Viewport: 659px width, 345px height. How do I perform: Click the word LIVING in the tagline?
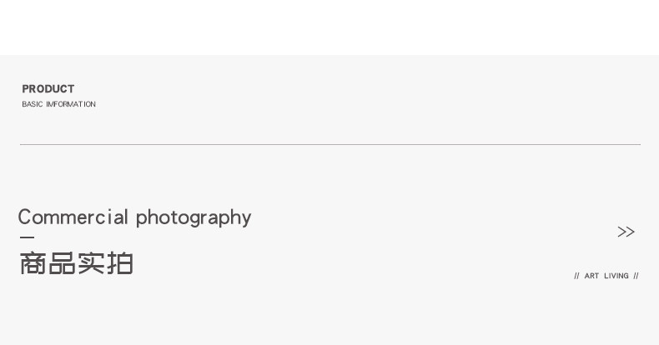point(616,276)
